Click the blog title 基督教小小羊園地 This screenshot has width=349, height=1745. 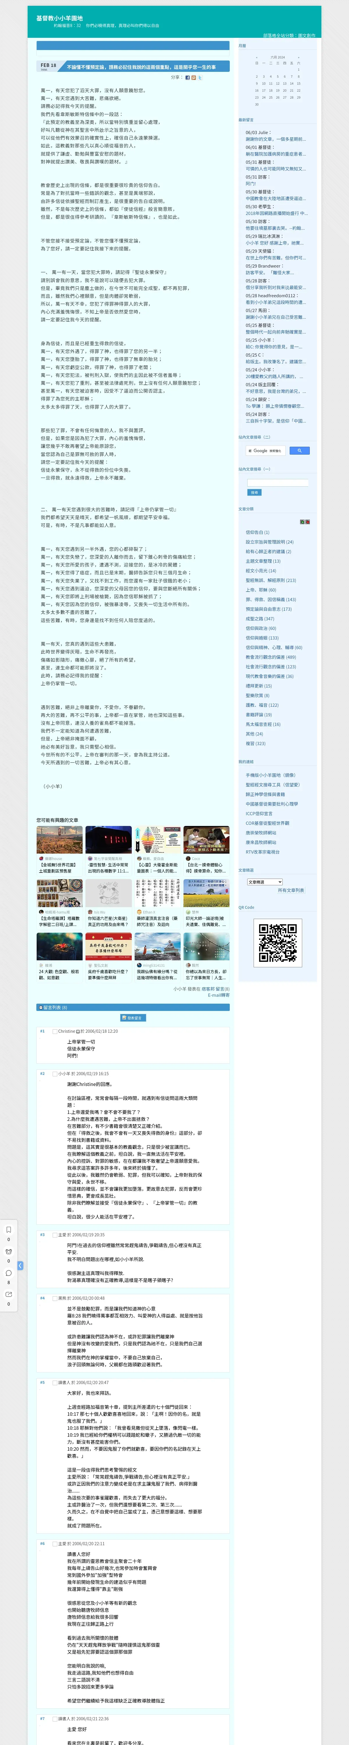click(60, 18)
